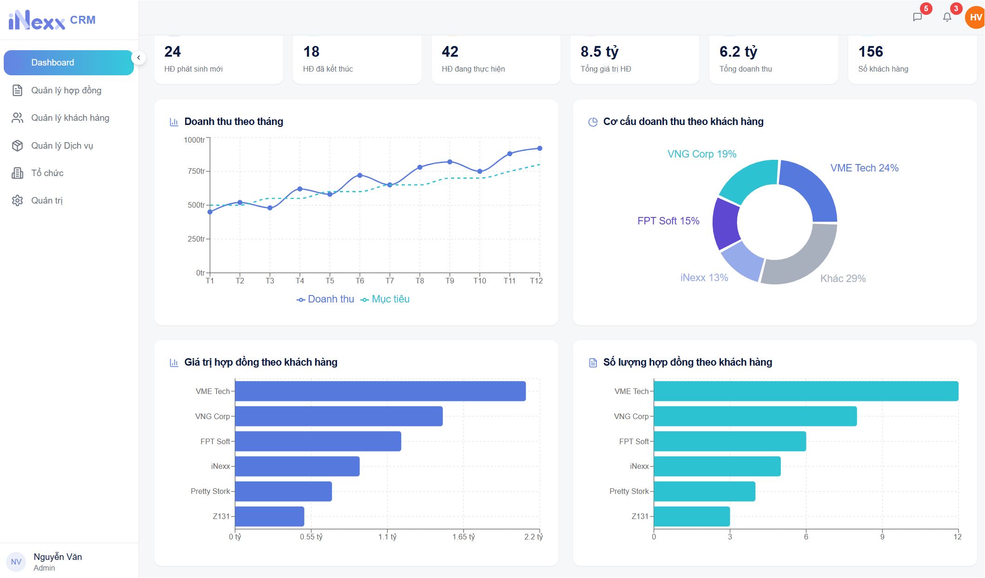Click the iNexx CRM logo

52,20
